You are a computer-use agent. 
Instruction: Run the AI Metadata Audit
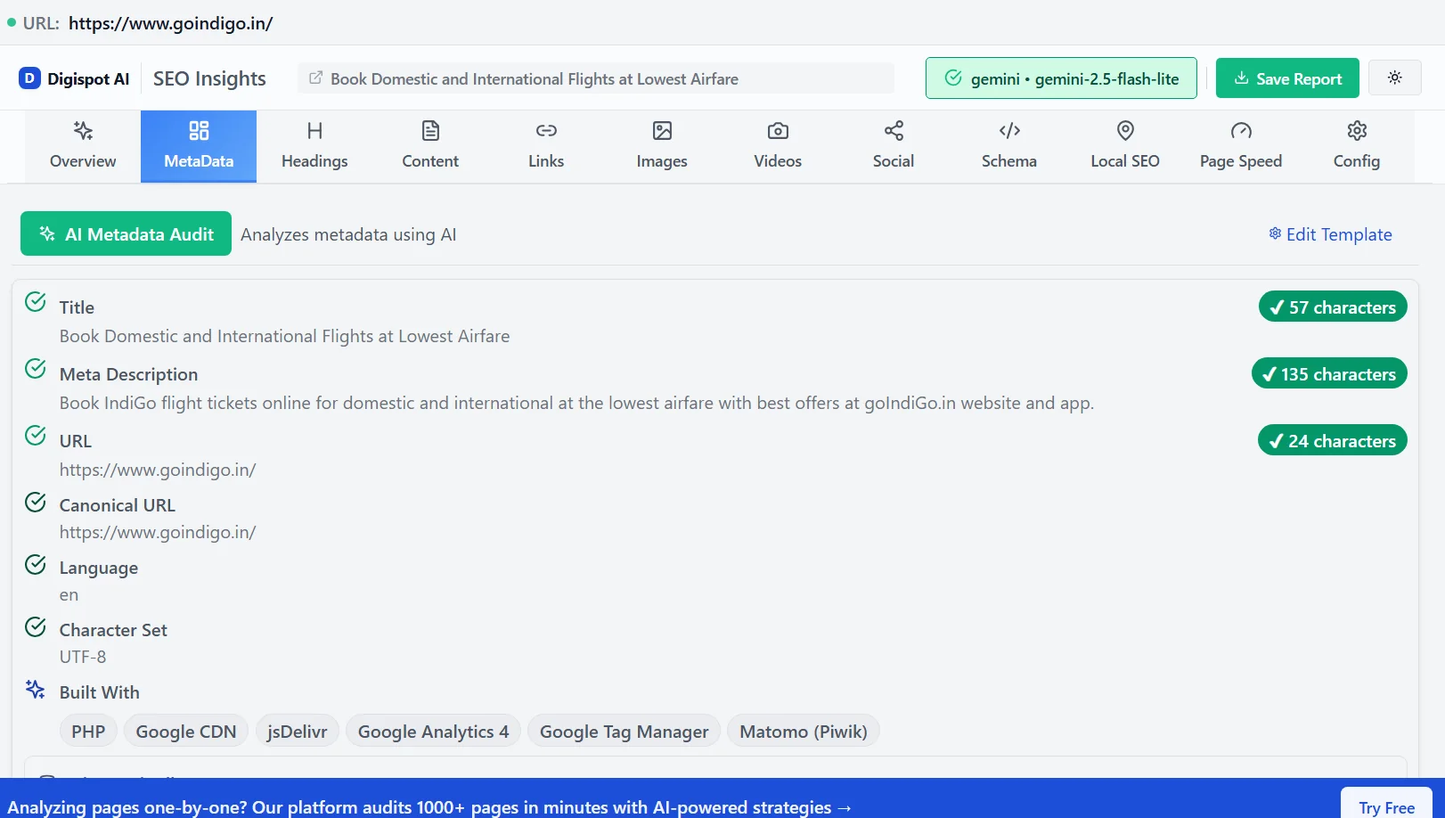click(x=126, y=233)
